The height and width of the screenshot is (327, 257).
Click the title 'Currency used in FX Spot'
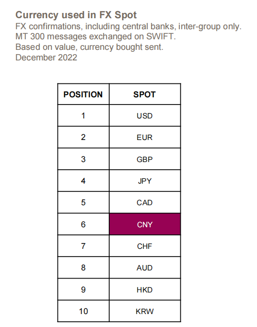[x=76, y=15]
